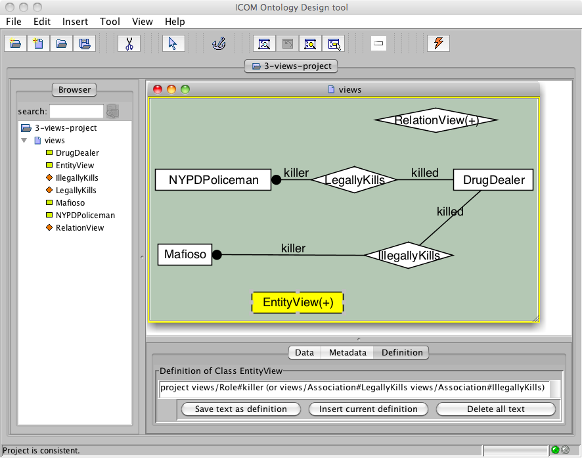Viewport: 582px width, 458px height.
Task: Click the 3-views-project folder icon in tree
Action: click(x=26, y=128)
